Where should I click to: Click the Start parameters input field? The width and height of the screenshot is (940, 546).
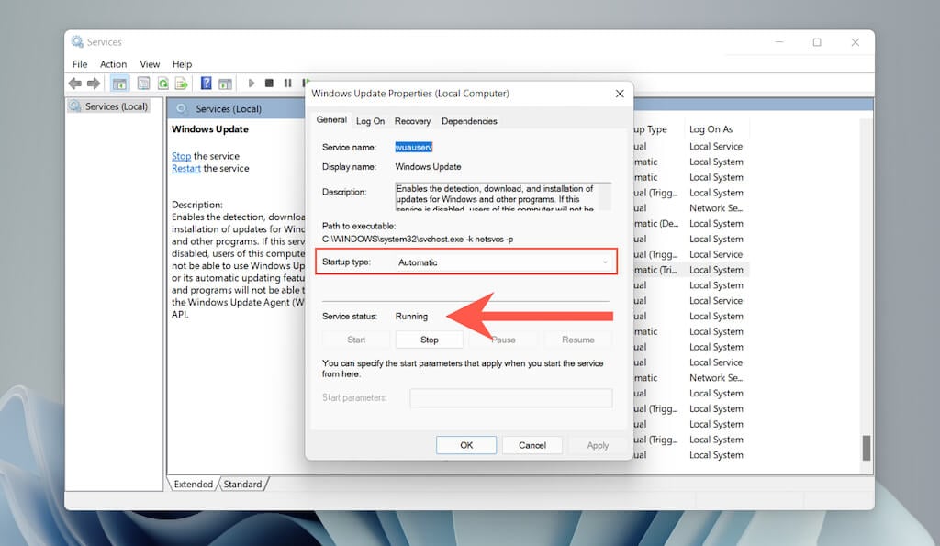click(511, 397)
